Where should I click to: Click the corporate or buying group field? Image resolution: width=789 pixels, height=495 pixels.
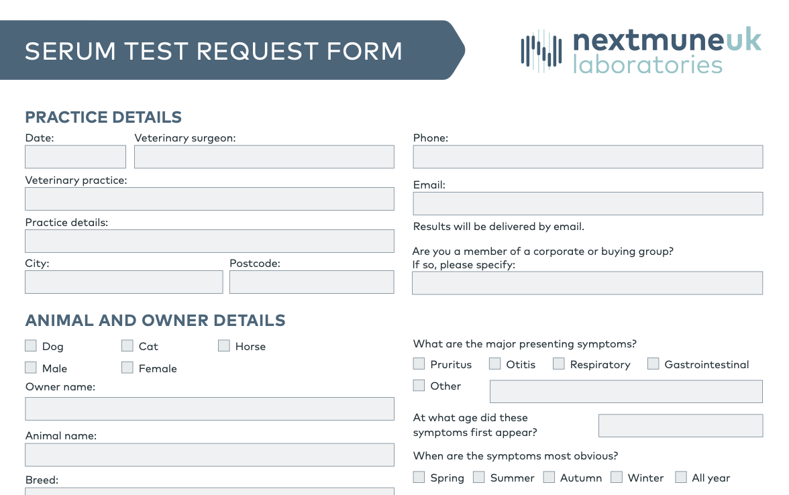pyautogui.click(x=587, y=283)
